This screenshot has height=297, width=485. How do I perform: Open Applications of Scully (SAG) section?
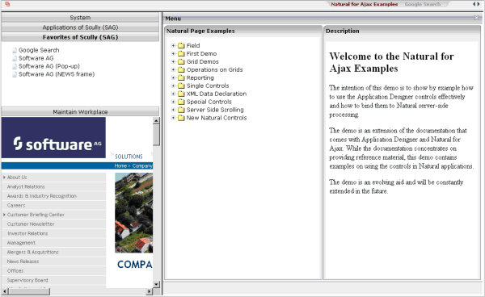coord(80,27)
